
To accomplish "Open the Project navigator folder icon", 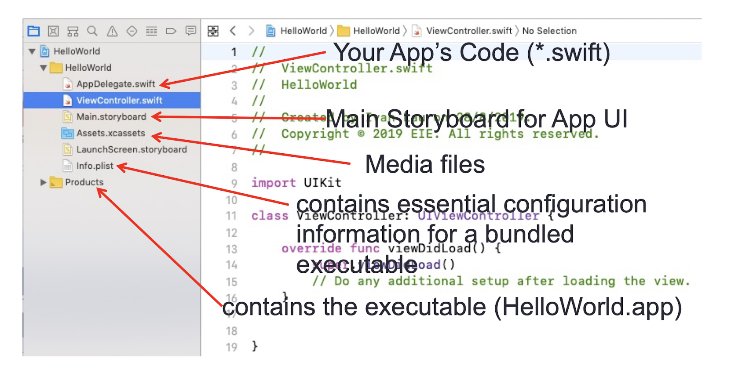I will (x=33, y=31).
